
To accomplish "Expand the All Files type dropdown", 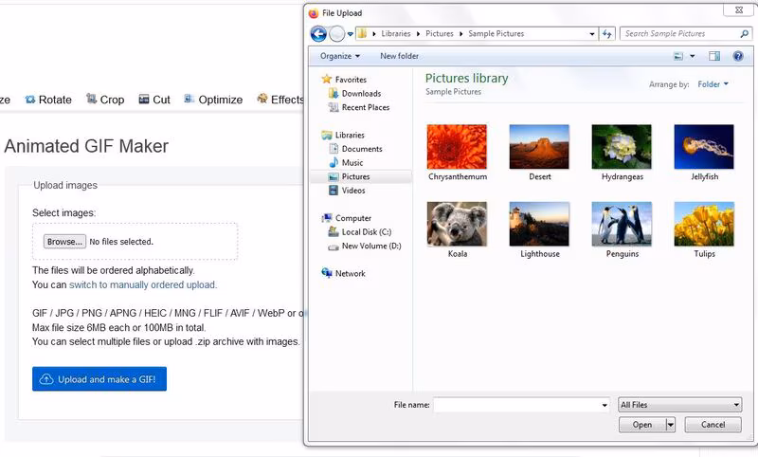I will (x=679, y=405).
